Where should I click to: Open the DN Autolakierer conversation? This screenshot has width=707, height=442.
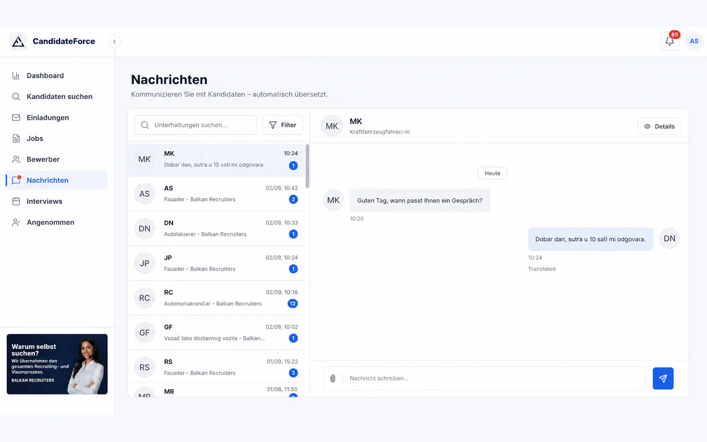pyautogui.click(x=216, y=228)
